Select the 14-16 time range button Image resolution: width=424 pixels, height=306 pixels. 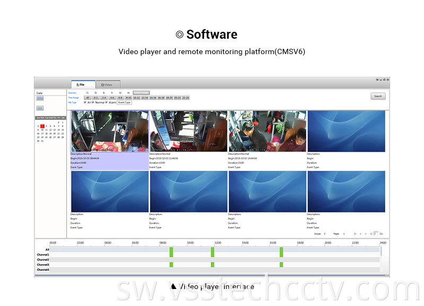click(x=153, y=98)
